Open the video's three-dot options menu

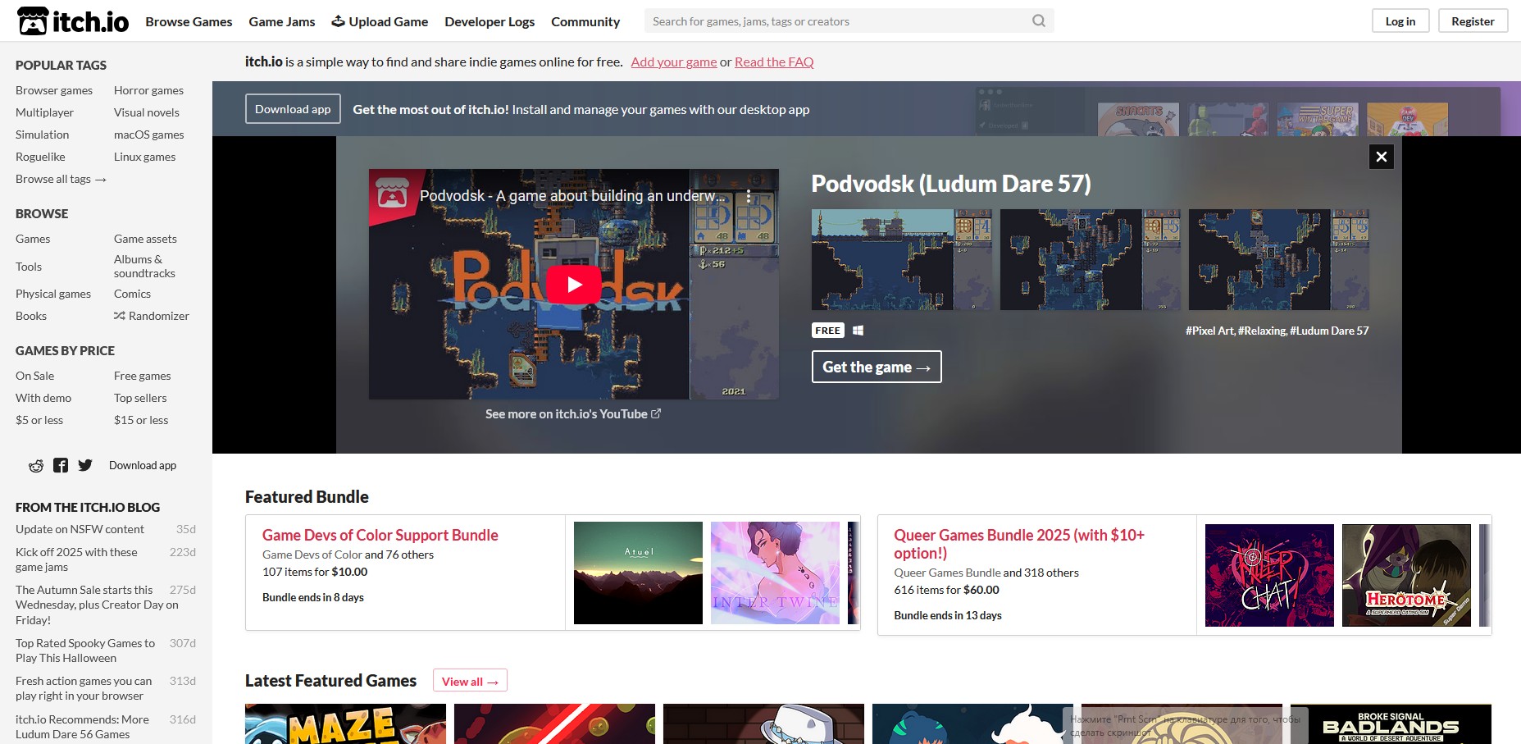coord(748,196)
